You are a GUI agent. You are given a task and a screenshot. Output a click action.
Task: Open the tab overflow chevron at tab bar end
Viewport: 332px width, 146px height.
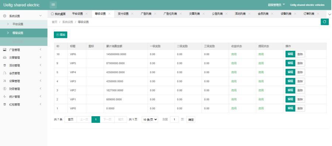(x=329, y=14)
